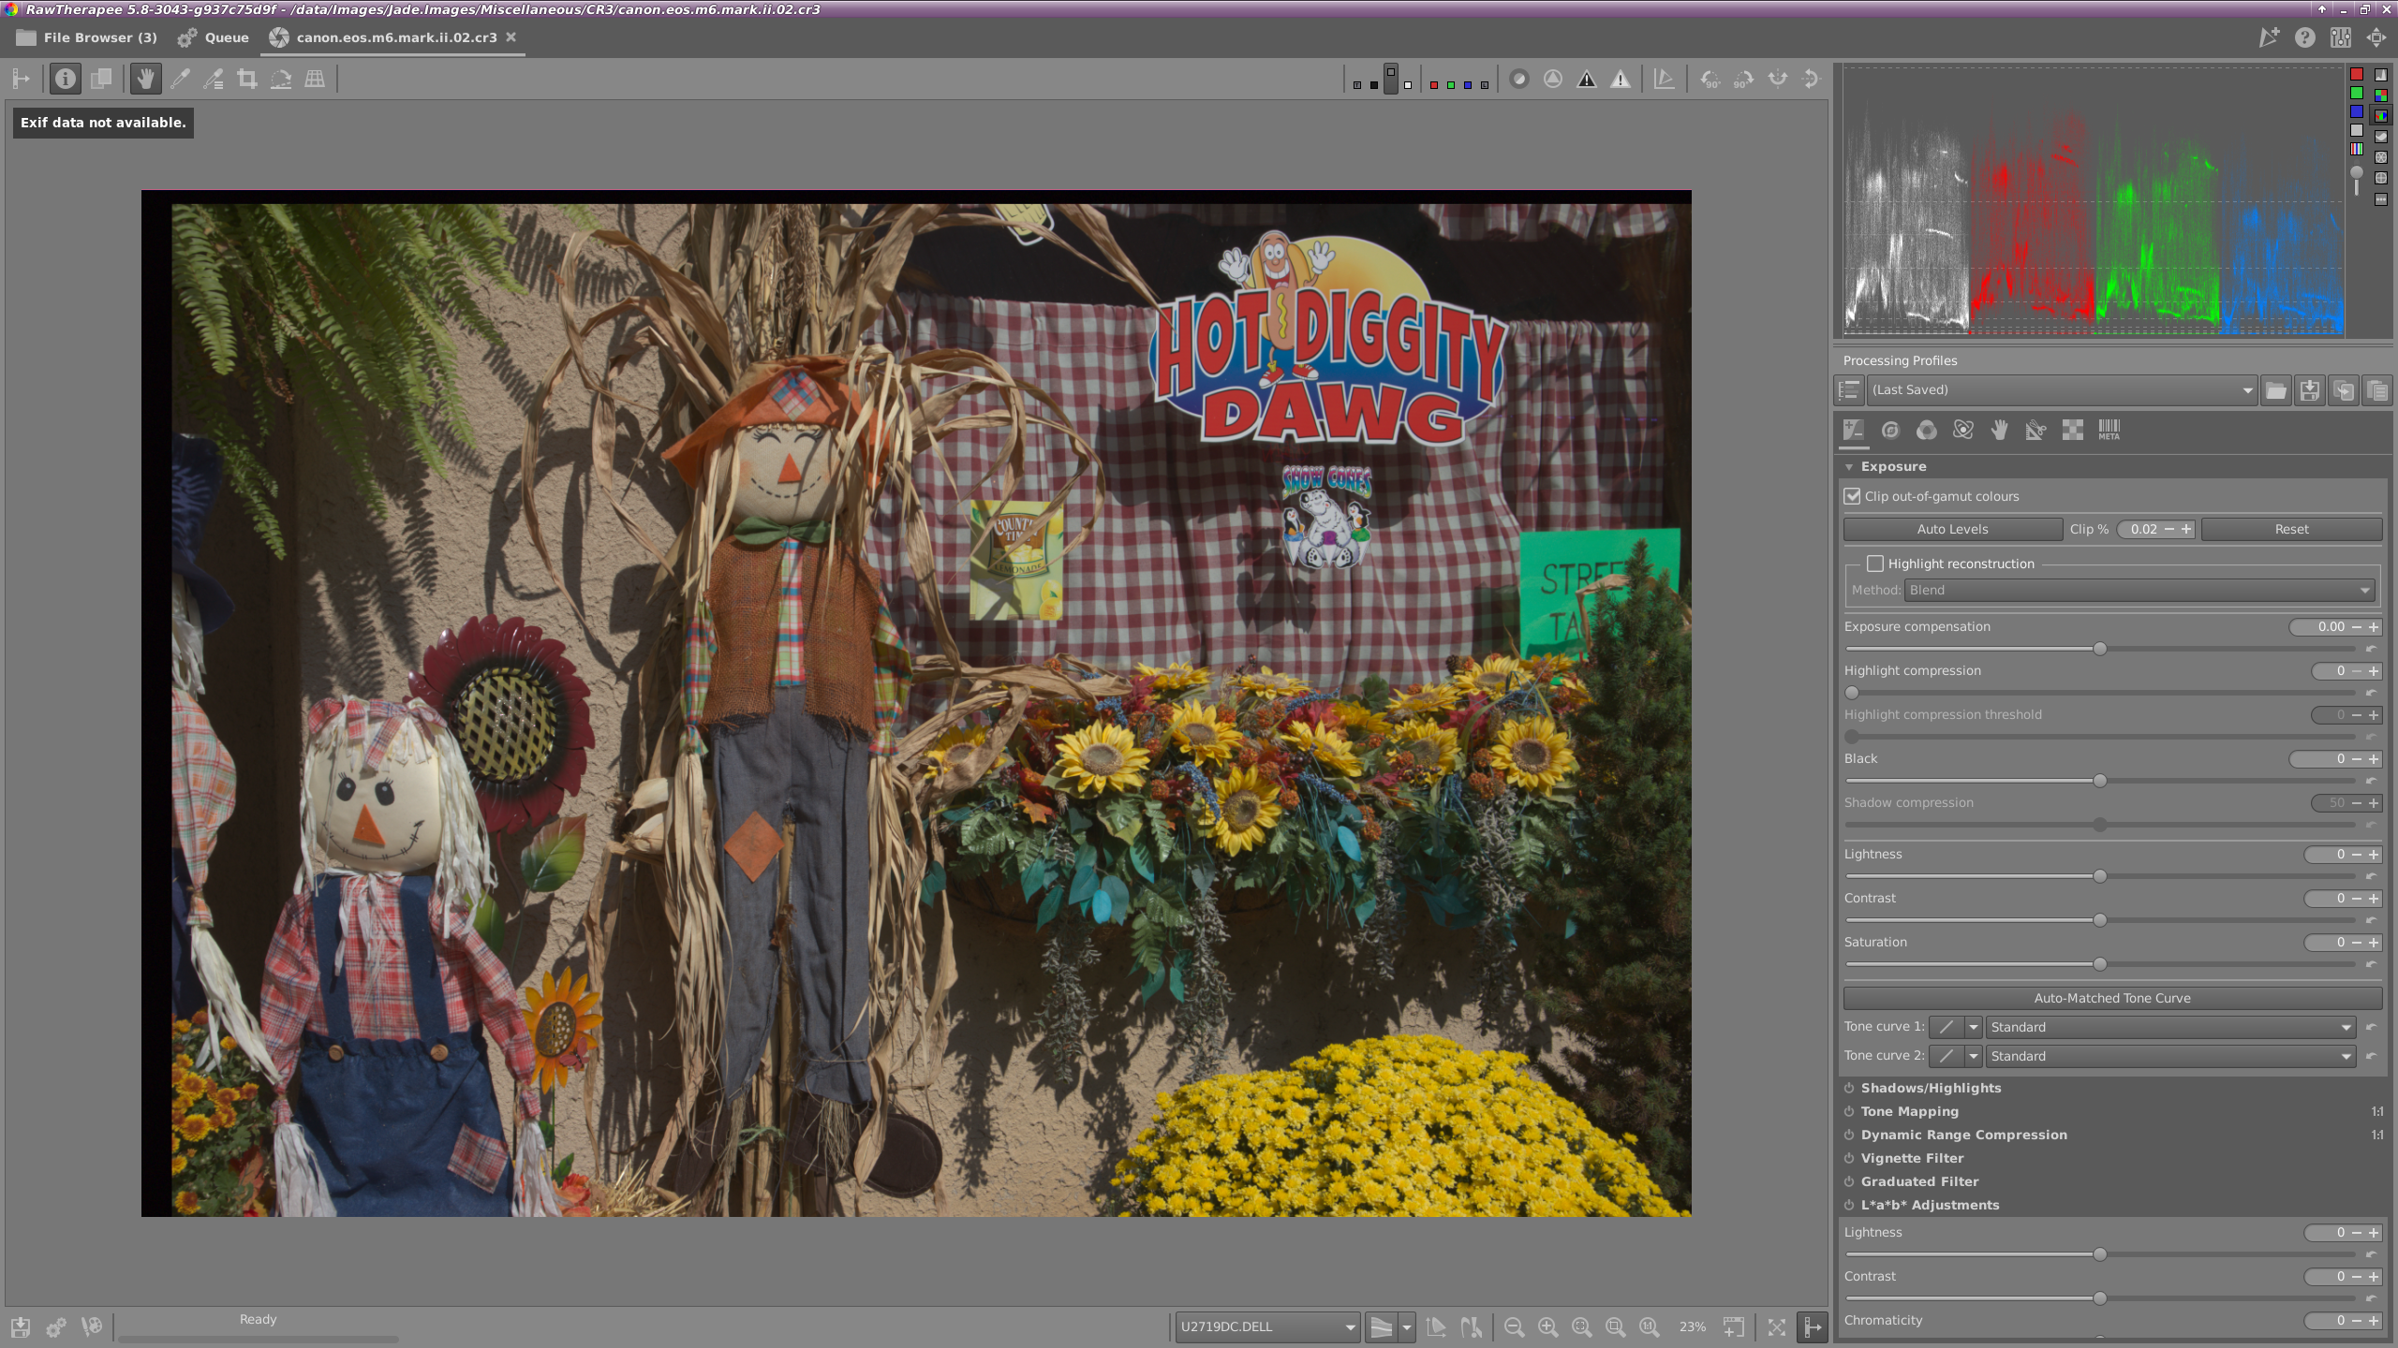Click the Saturation slider handle

(x=2100, y=964)
